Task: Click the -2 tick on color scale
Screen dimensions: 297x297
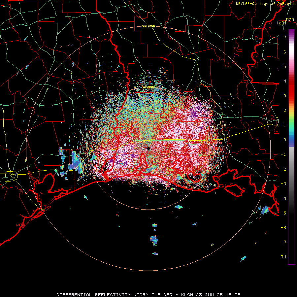Action: pos(283,169)
